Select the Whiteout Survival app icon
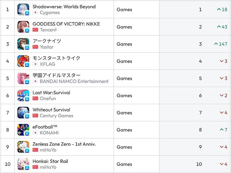Viewport: 231px width, 173px height. (x=23, y=112)
